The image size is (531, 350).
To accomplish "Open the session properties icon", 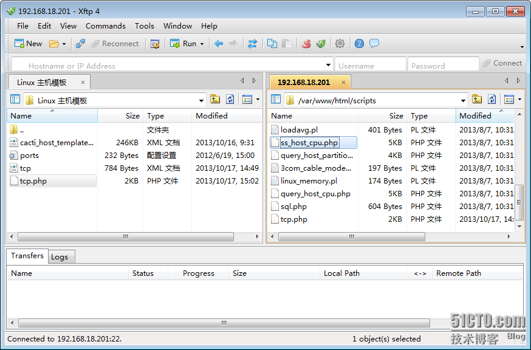I will pos(155,44).
